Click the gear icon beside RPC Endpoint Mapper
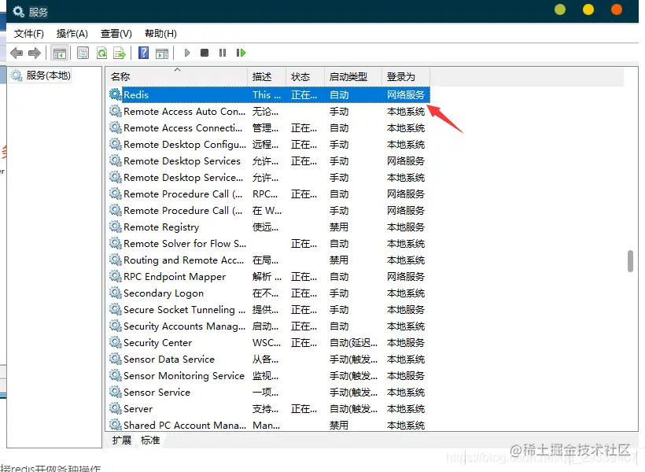 point(115,276)
